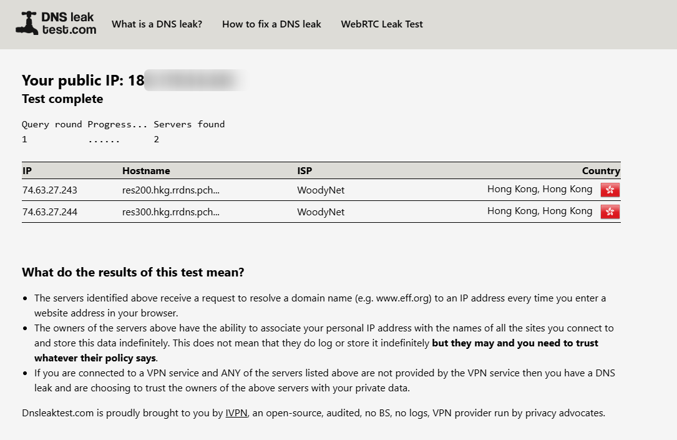Click the Hong Kong flag in second row

point(610,212)
